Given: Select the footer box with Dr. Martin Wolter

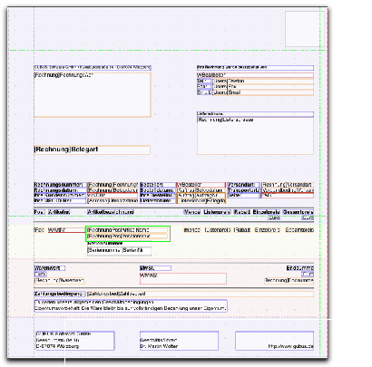Looking at the screenshot, I should (x=179, y=341).
